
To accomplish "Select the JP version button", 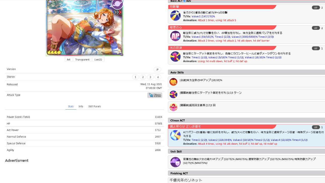I will pyautogui.click(x=157, y=69).
